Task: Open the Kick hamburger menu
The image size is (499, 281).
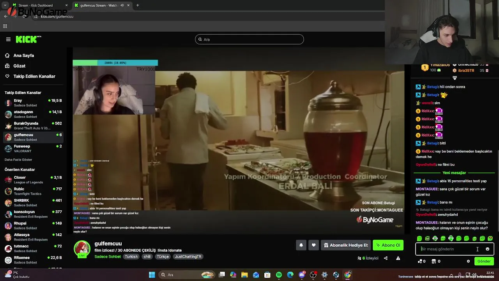Action: [x=8, y=39]
